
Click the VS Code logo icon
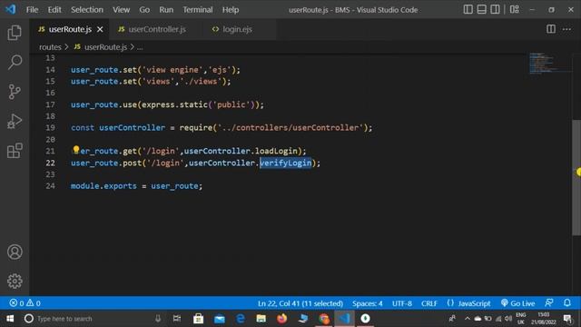coord(11,9)
